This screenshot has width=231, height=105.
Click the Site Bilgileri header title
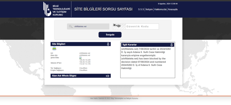coord(59,44)
